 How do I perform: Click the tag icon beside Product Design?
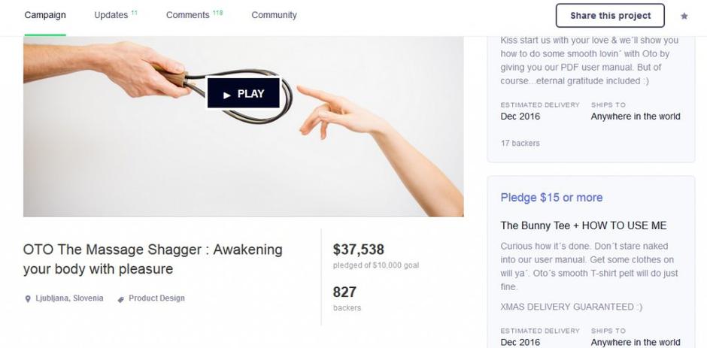pyautogui.click(x=120, y=298)
